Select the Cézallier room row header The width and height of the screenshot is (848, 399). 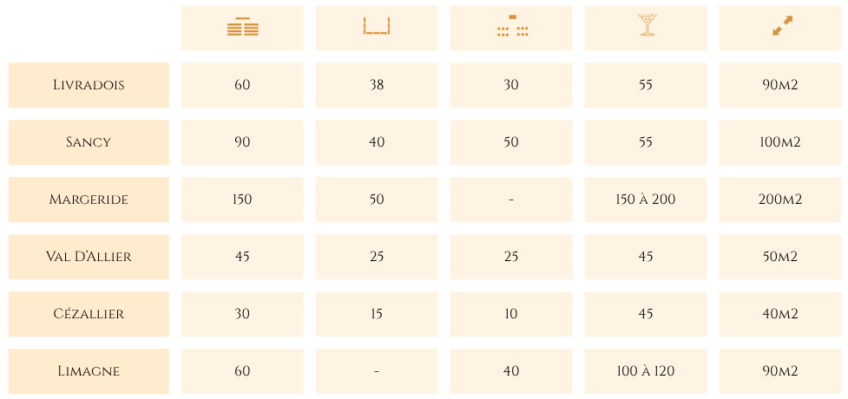[89, 314]
